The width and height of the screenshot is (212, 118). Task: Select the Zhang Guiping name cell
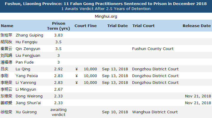pyautogui.click(x=29, y=35)
